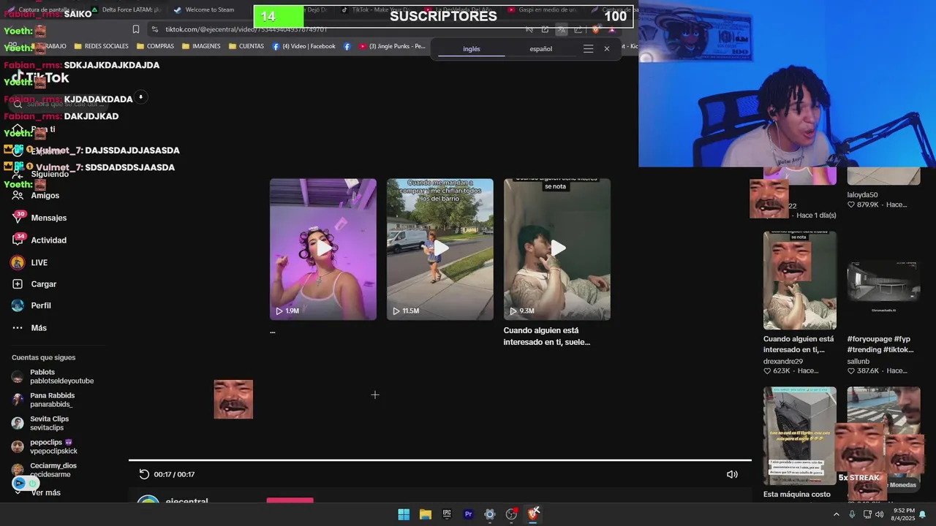Open the Más options in sidebar
The height and width of the screenshot is (526, 936).
[x=29, y=328]
